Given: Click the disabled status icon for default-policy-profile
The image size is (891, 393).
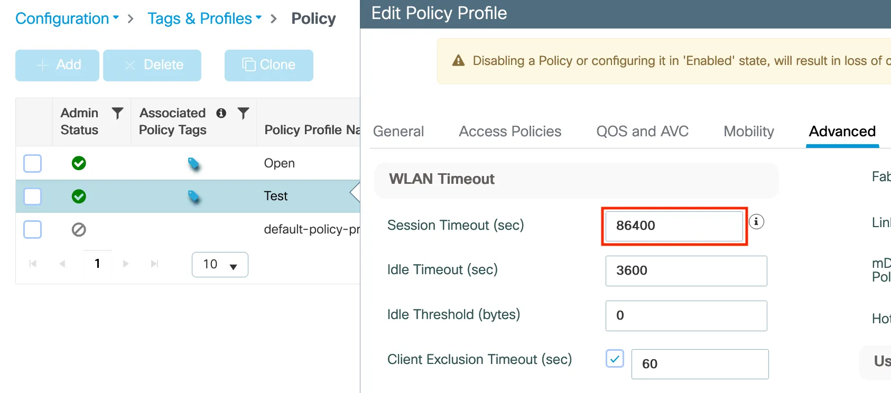Looking at the screenshot, I should [79, 230].
